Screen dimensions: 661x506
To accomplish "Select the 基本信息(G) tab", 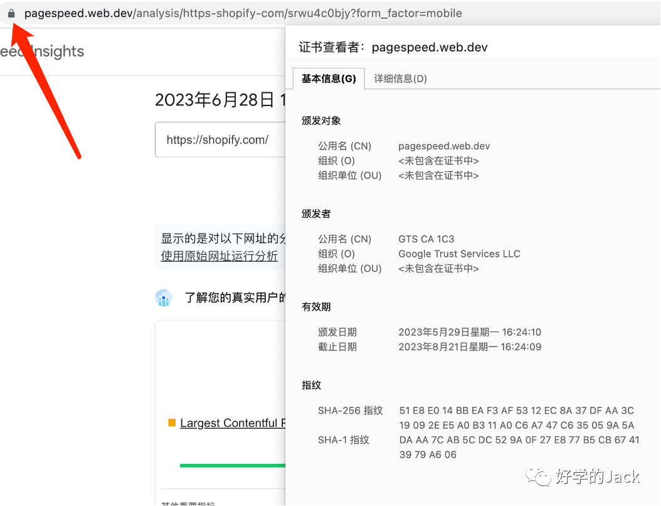I will (329, 78).
